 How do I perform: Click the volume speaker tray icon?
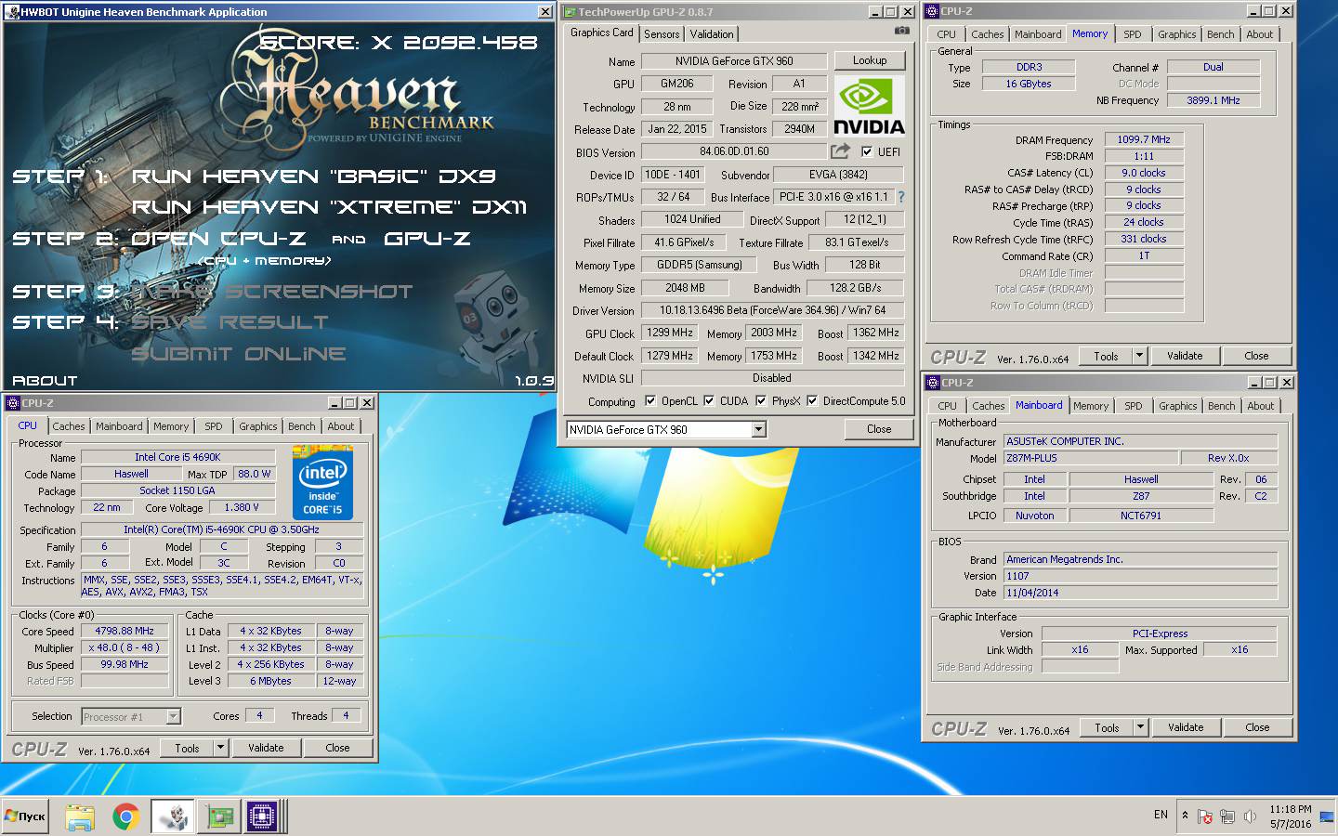pyautogui.click(x=1250, y=816)
